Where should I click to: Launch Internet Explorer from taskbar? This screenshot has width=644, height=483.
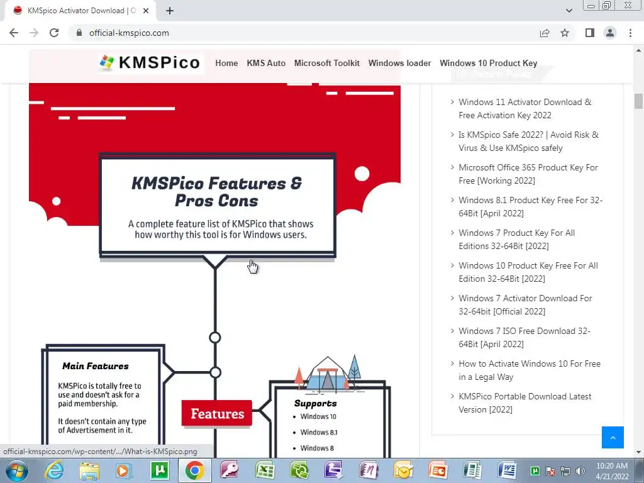(54, 470)
